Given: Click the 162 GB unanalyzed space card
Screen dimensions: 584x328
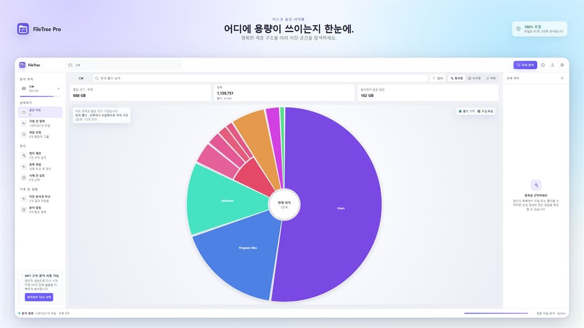Looking at the screenshot, I should (428, 93).
